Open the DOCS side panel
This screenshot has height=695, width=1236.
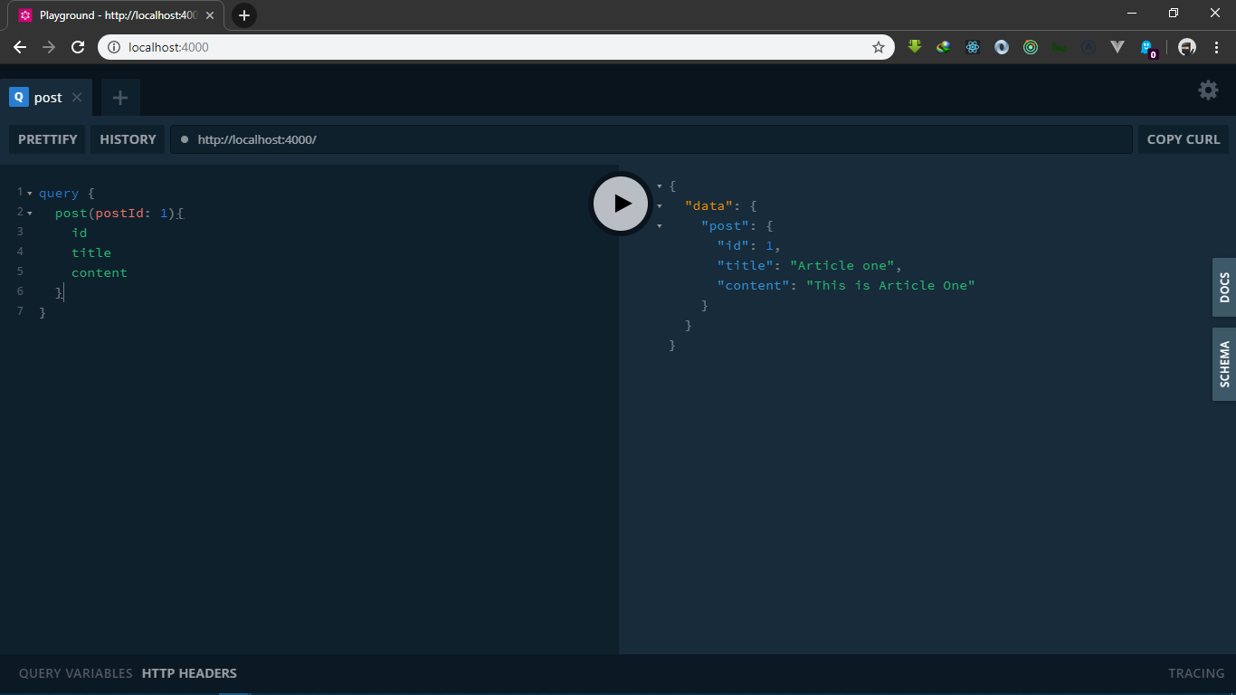coord(1223,287)
